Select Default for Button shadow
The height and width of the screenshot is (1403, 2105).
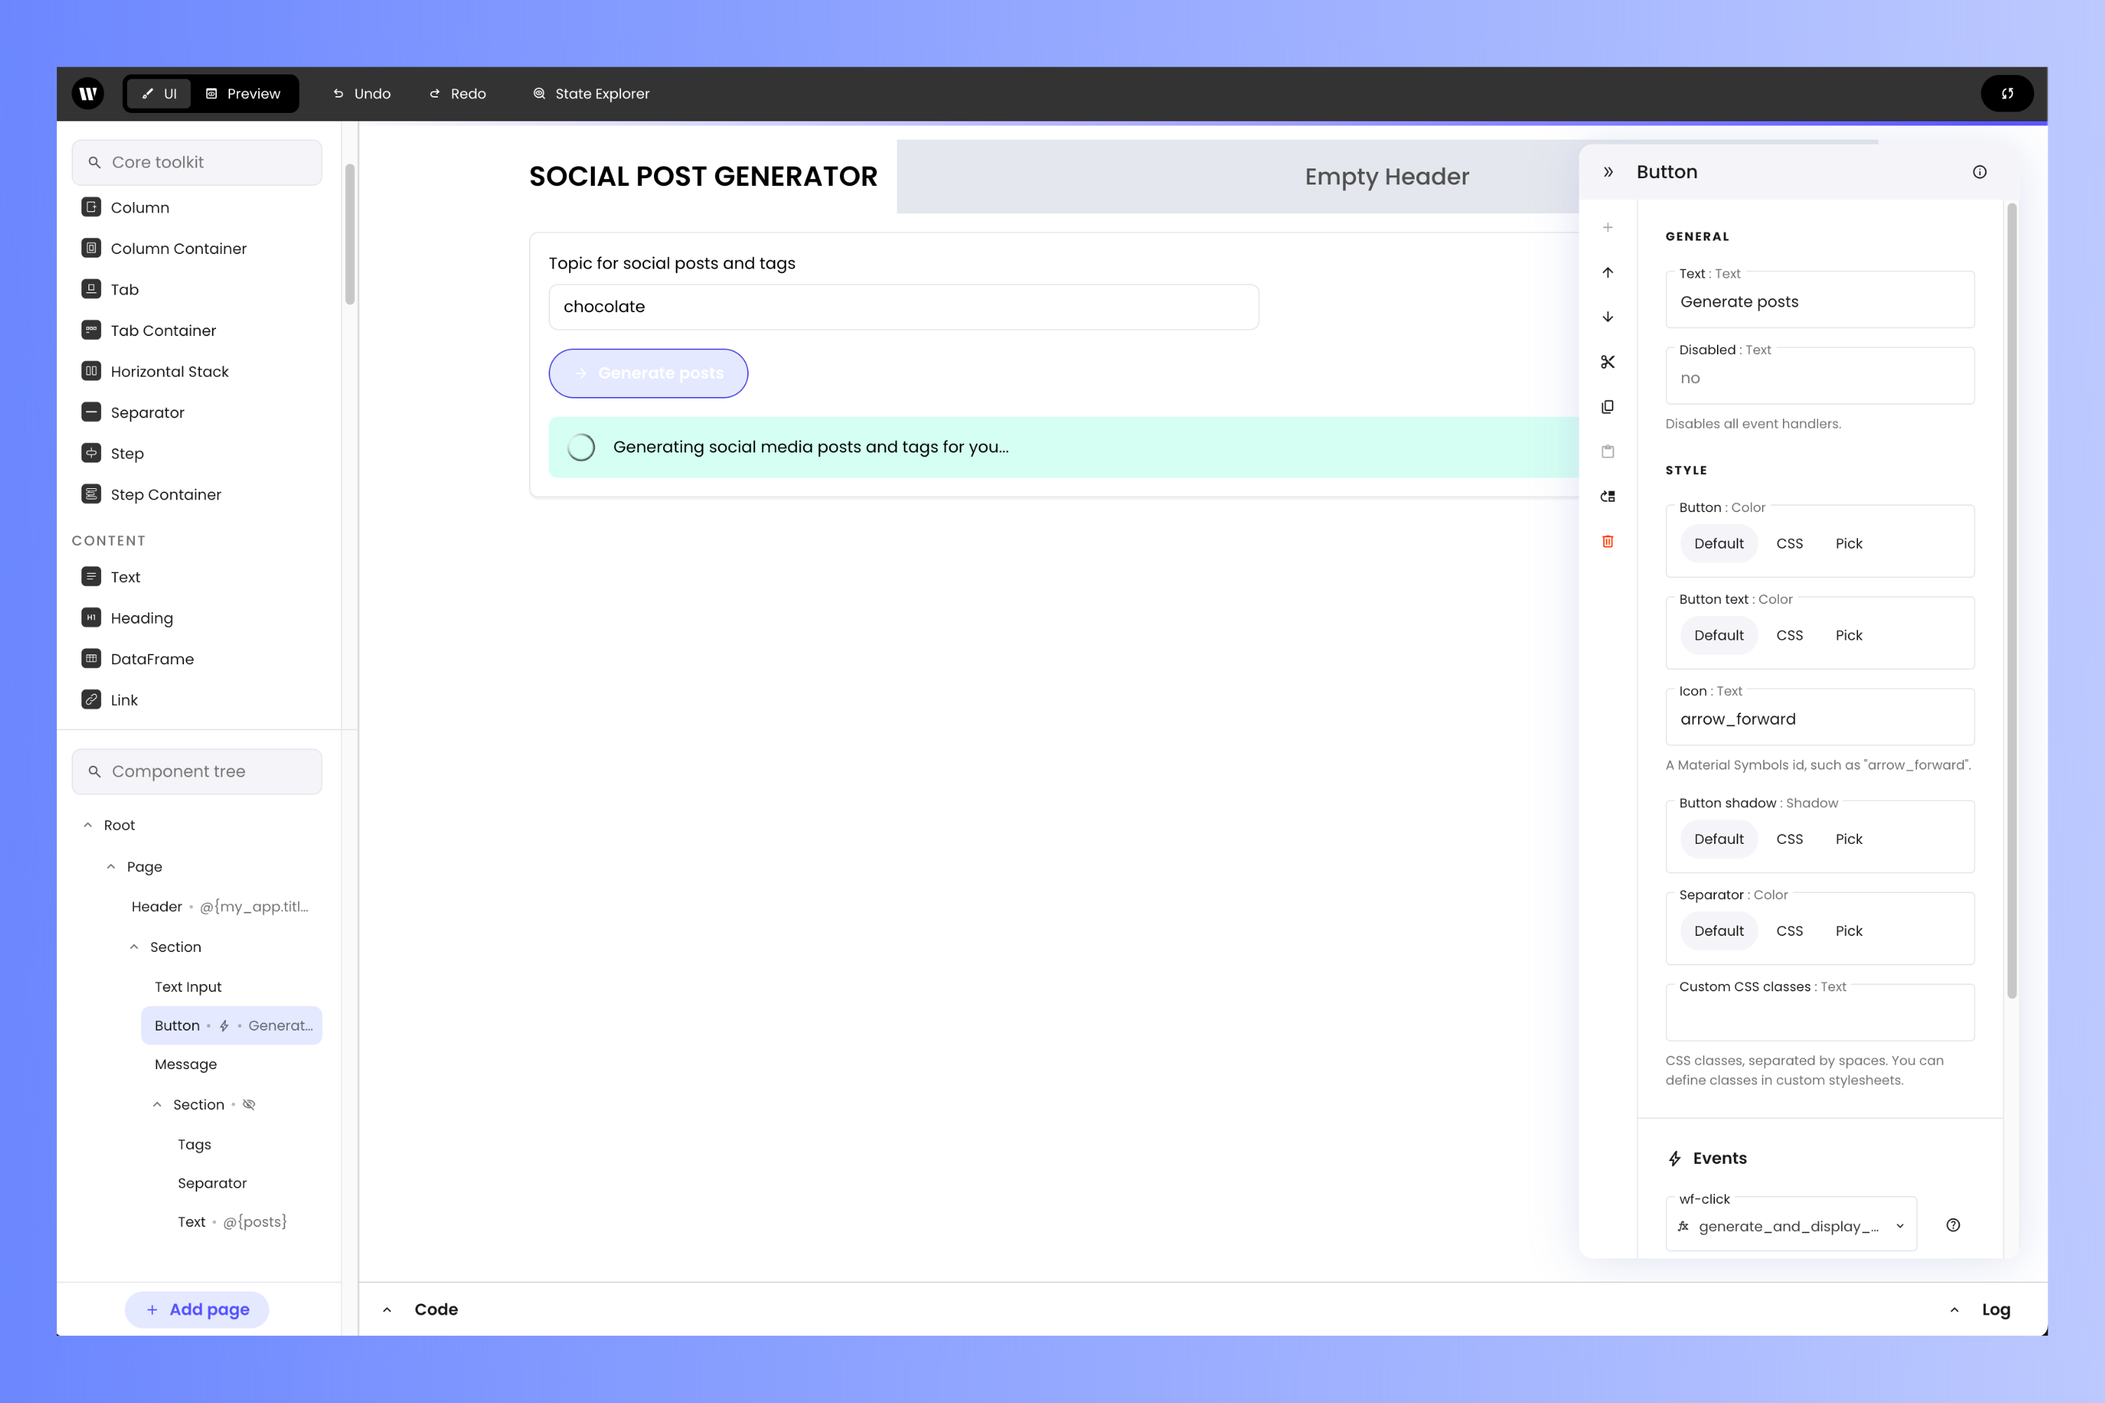coord(1718,839)
